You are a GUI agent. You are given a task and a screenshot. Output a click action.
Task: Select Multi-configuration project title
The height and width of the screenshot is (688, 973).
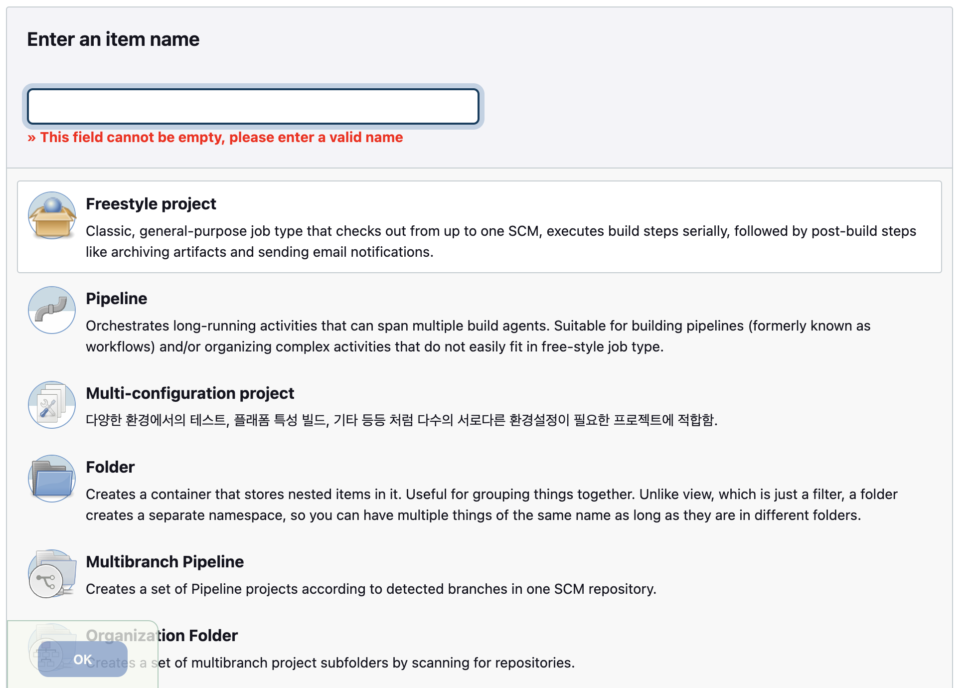point(190,393)
